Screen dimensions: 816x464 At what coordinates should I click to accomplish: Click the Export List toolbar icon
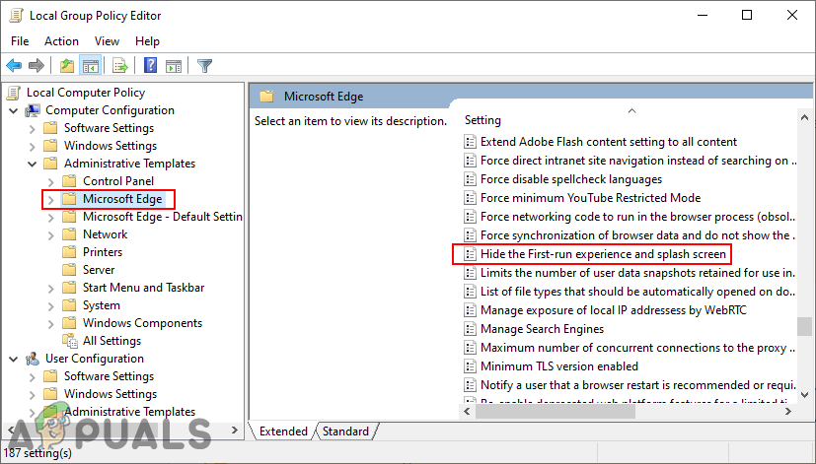120,66
